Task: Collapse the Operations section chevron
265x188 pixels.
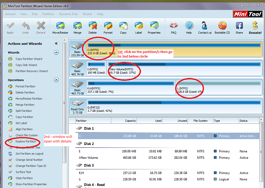Action: [x=56, y=80]
